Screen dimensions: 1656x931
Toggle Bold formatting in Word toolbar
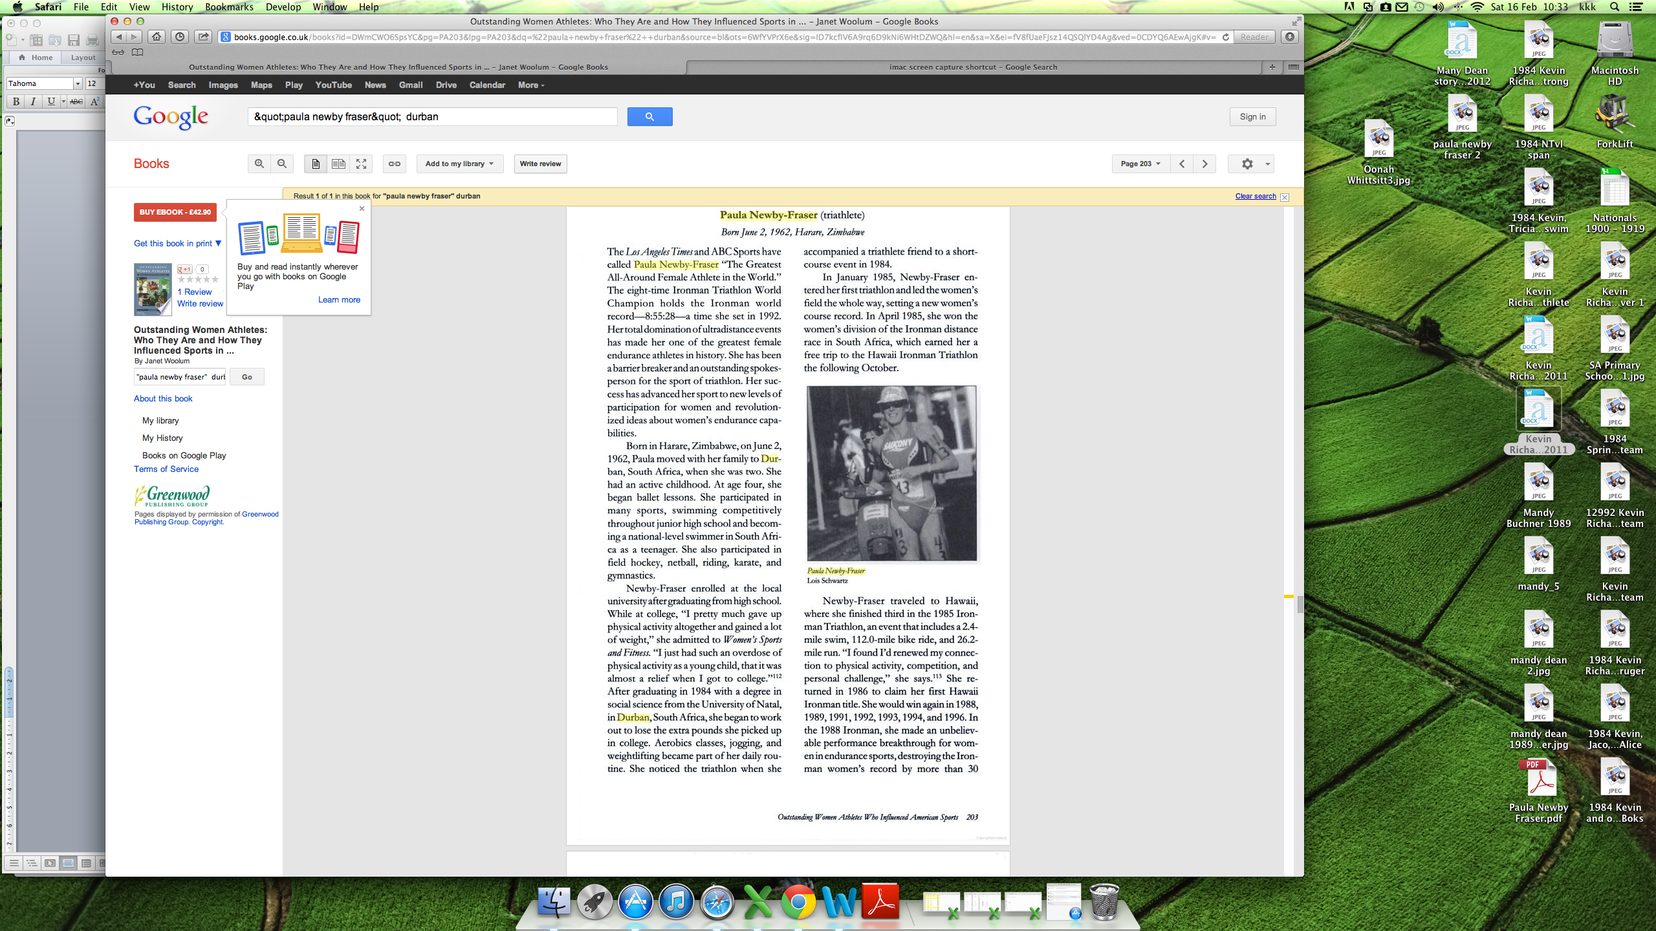(16, 101)
